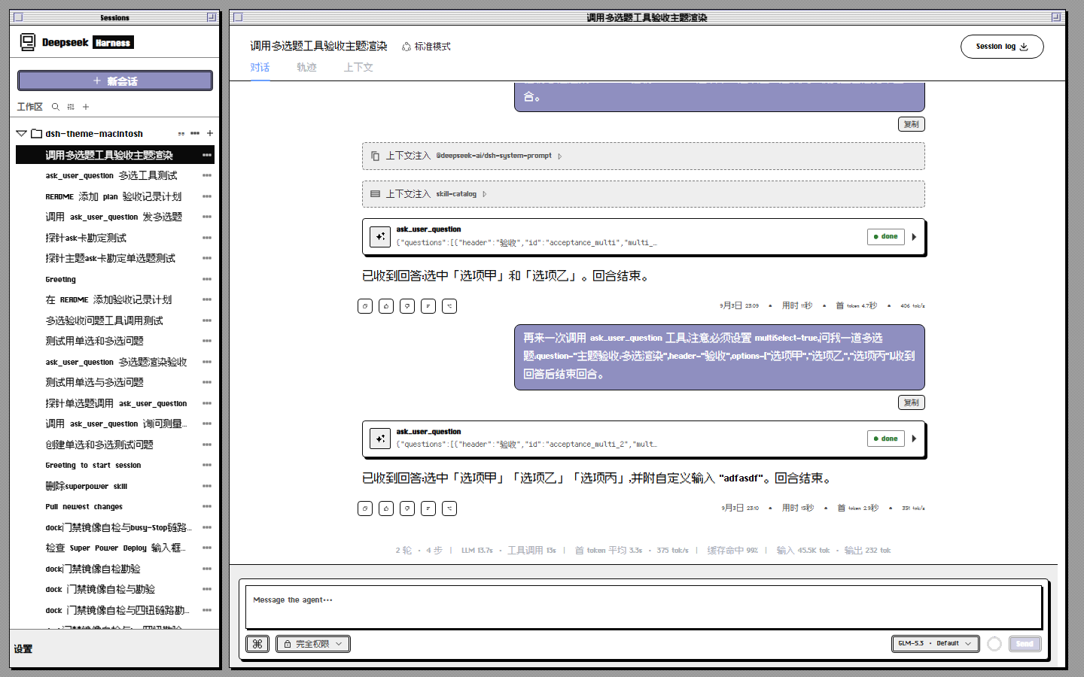
Task: Open the GLM-5.3 Default model dropdown
Action: tap(936, 644)
